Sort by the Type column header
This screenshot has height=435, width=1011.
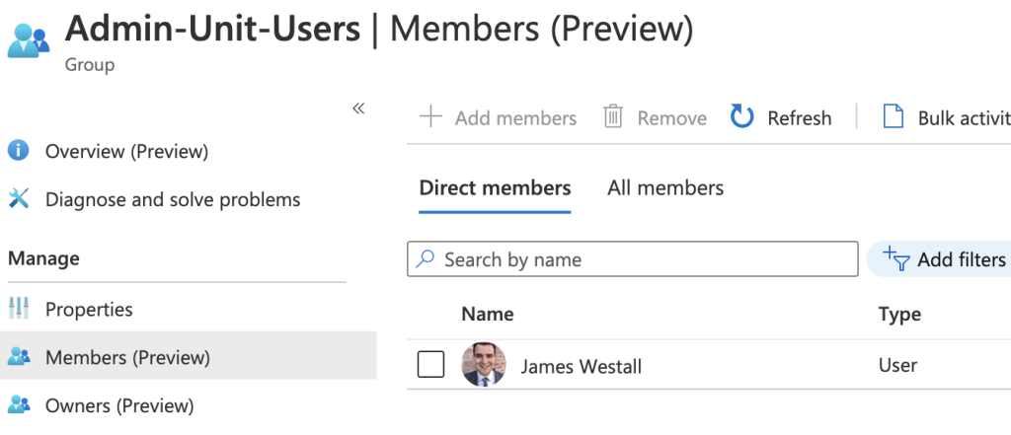click(899, 314)
